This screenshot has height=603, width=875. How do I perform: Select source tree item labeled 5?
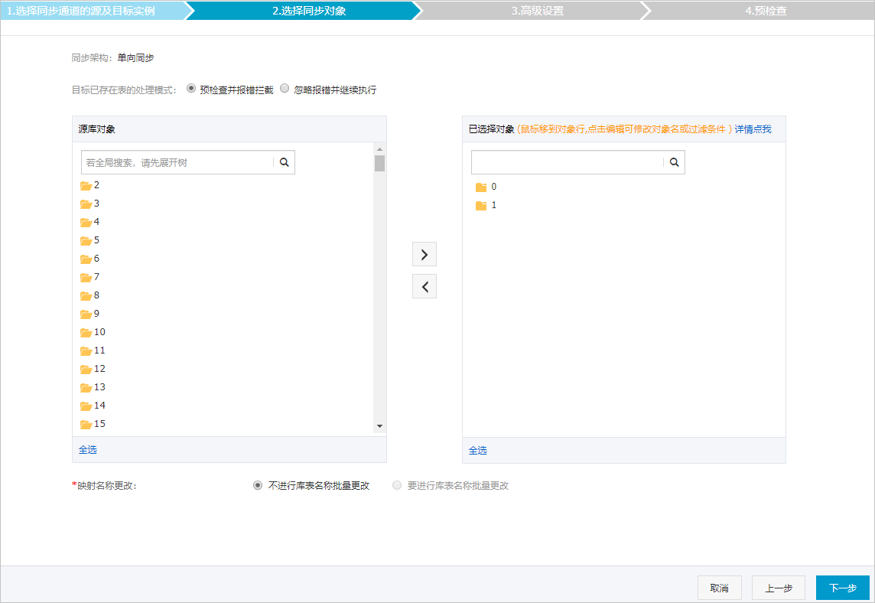coord(96,240)
